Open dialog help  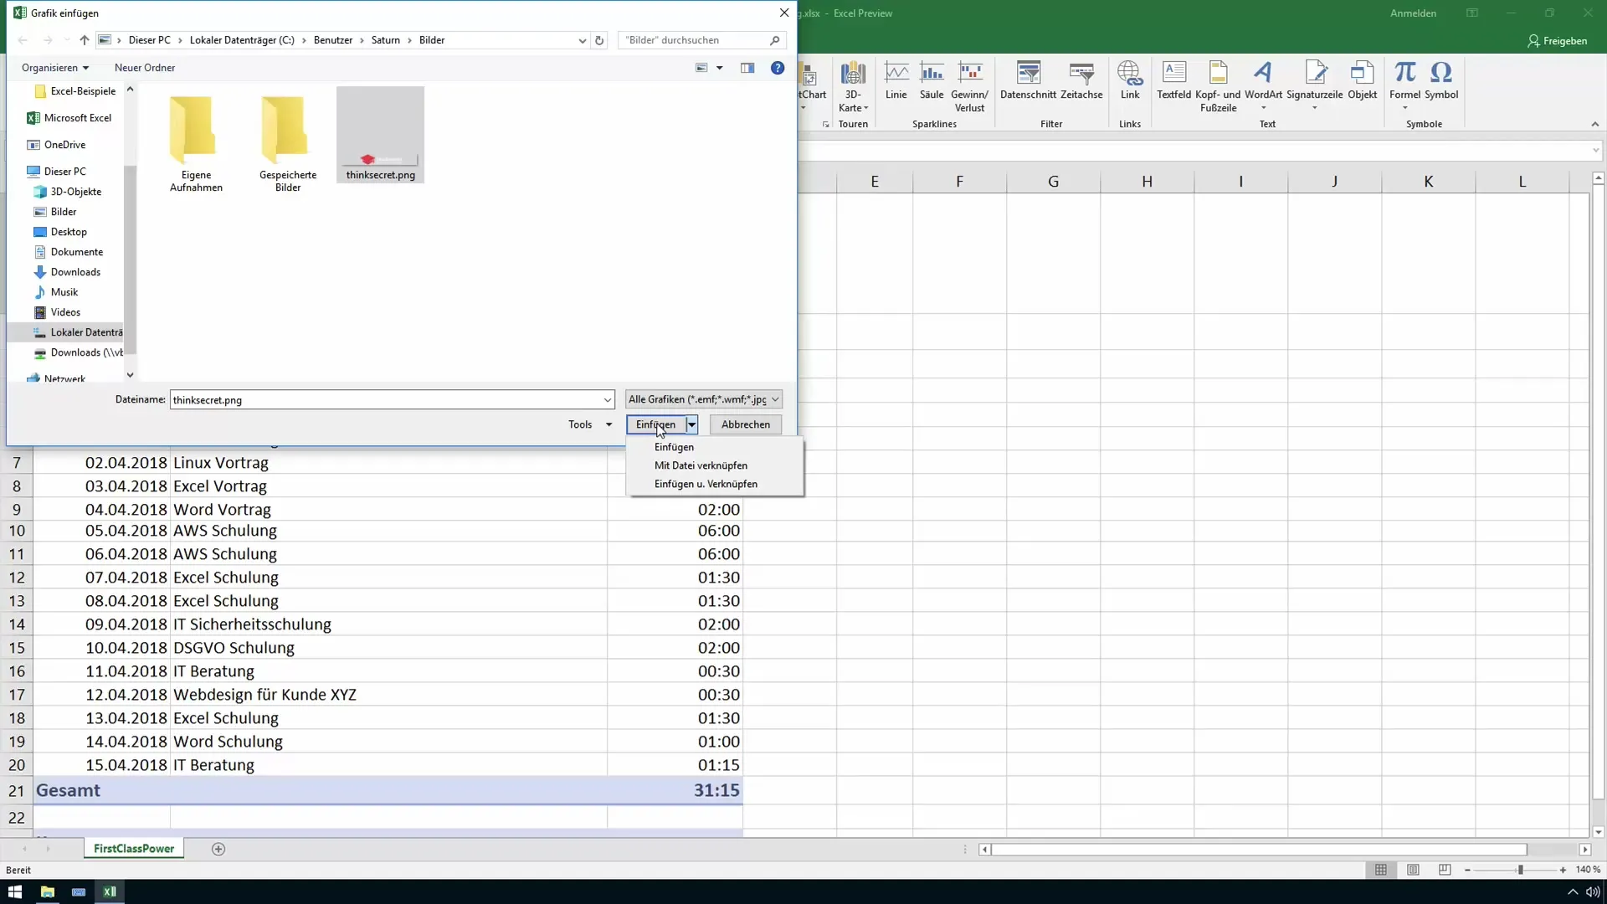[x=778, y=68]
